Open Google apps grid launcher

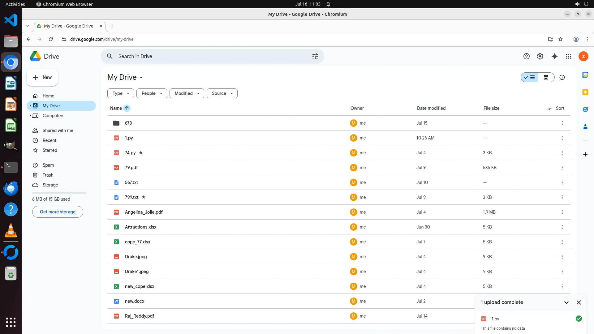point(568,56)
